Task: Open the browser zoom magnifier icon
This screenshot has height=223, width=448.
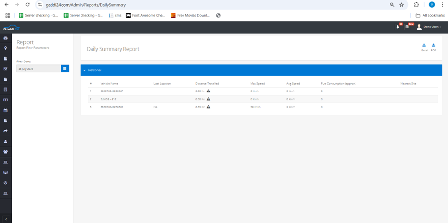Action: click(x=392, y=5)
